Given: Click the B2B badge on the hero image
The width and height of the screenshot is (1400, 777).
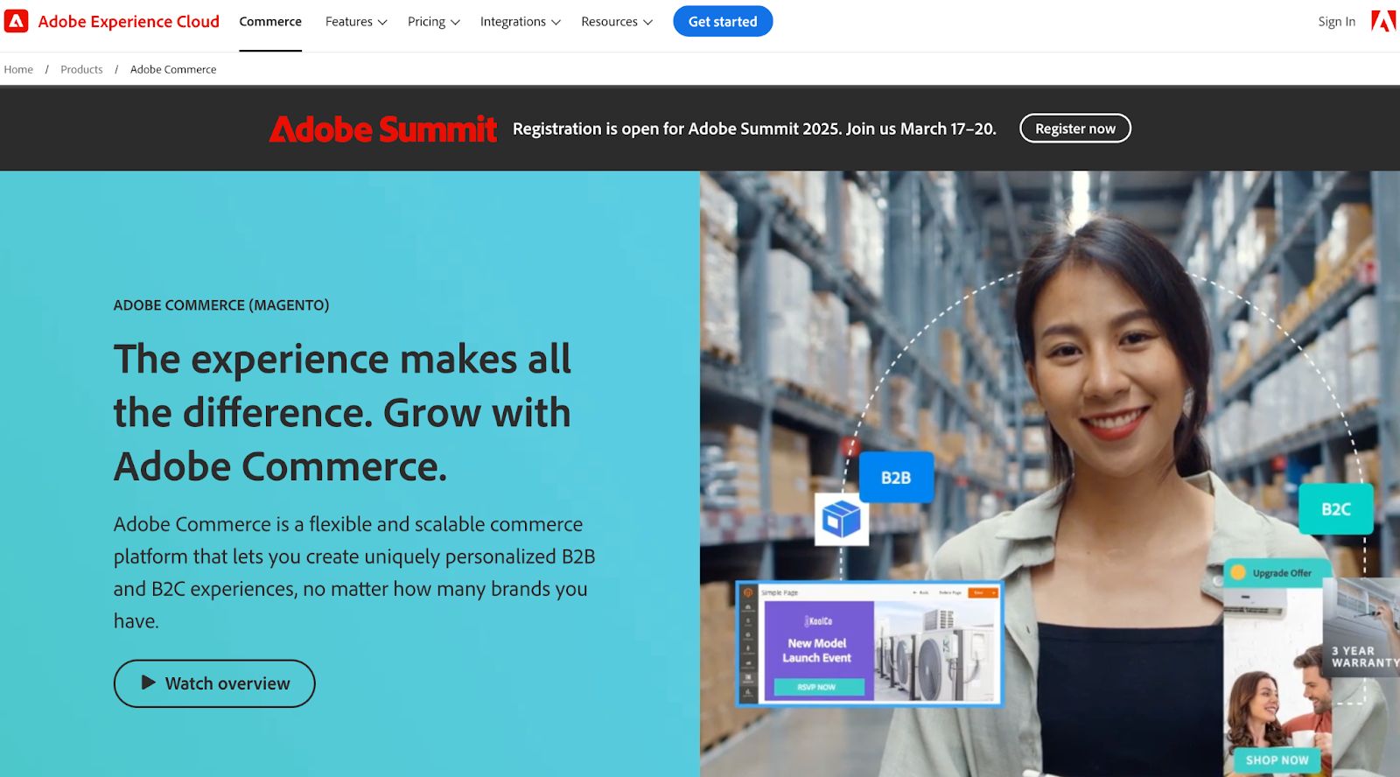Looking at the screenshot, I should 896,478.
